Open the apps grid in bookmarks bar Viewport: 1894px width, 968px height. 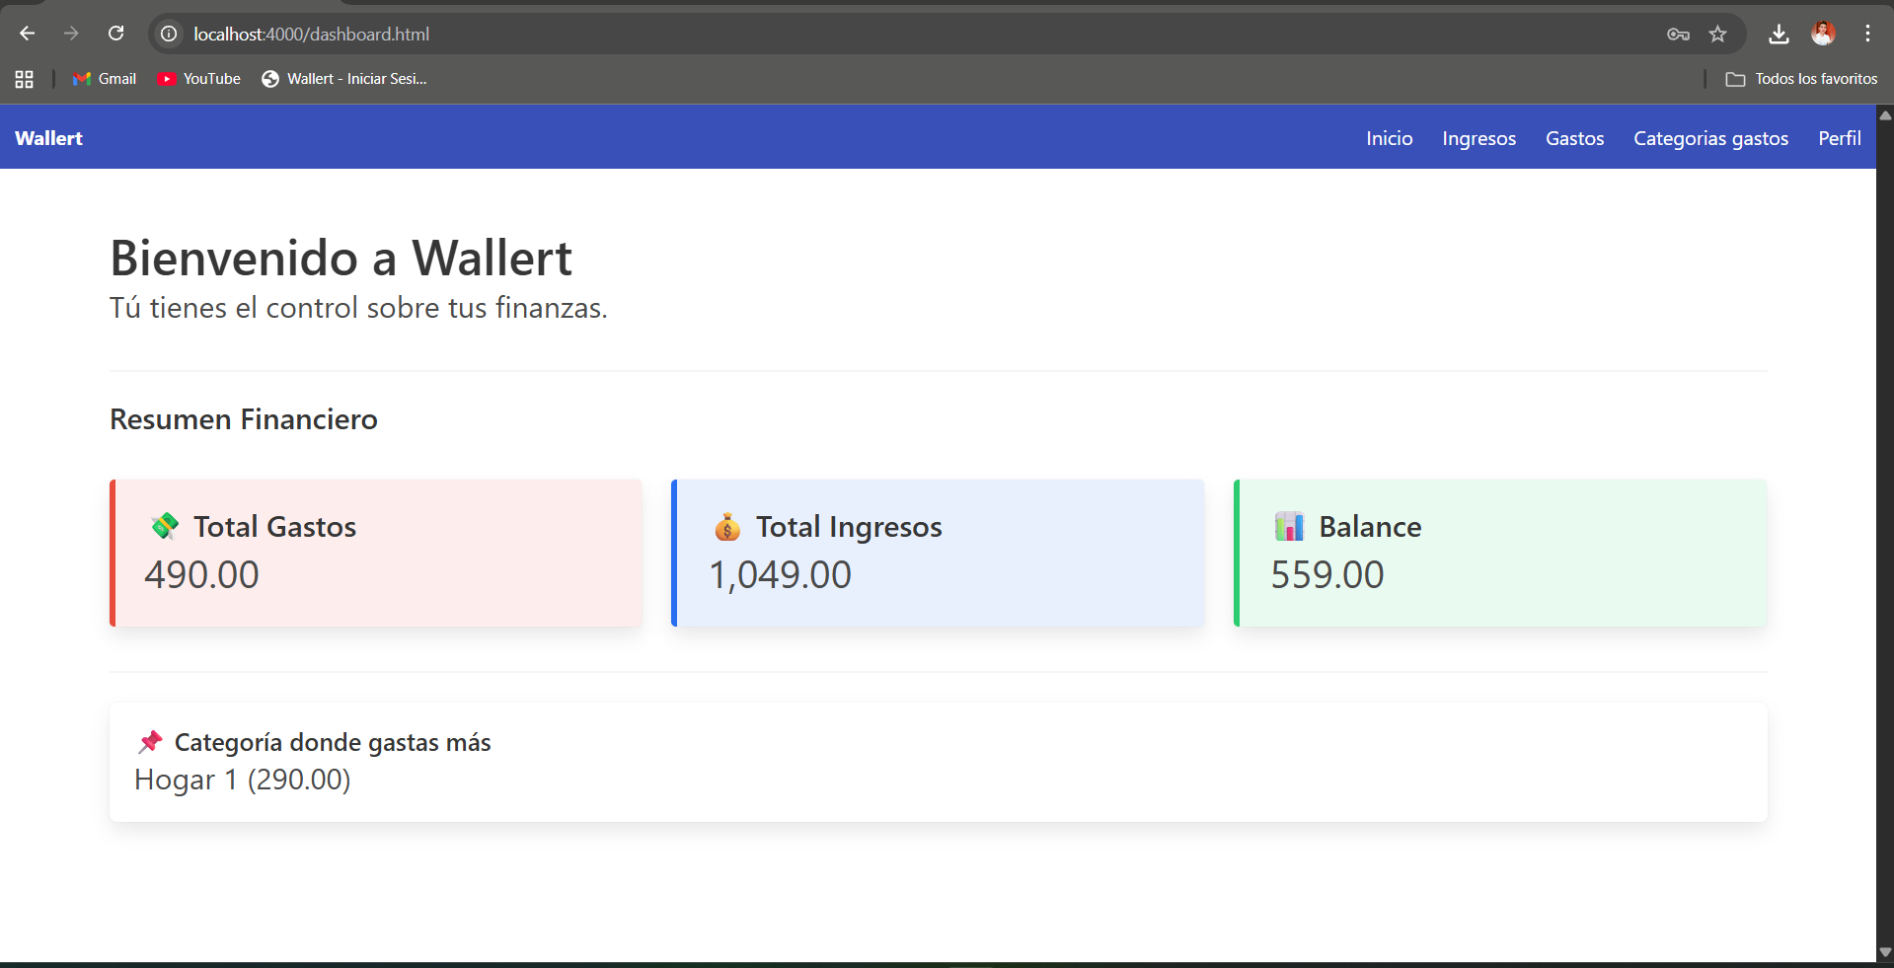coord(25,79)
